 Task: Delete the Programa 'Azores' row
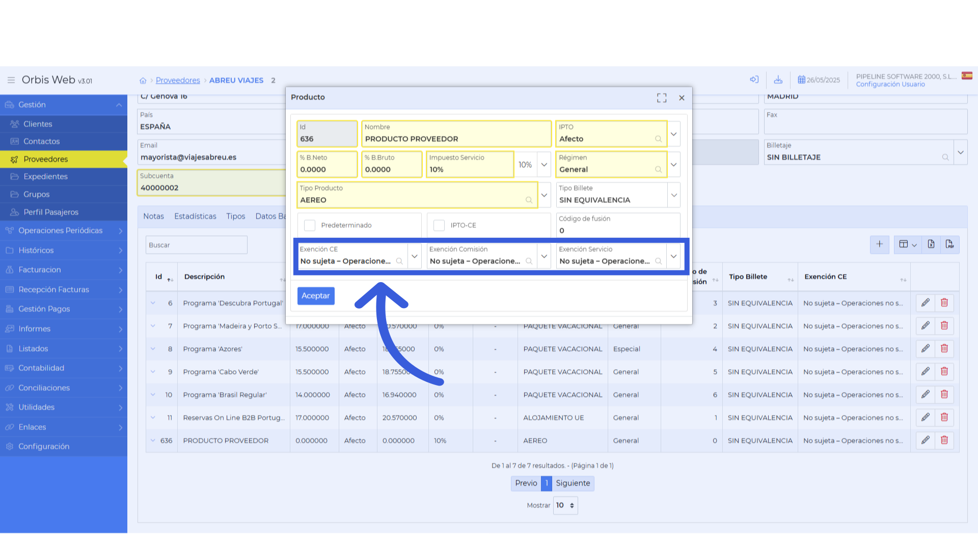(x=944, y=348)
